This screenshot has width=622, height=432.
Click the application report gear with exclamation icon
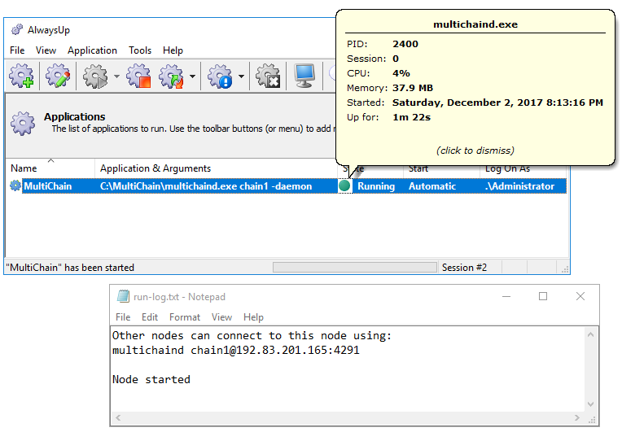coord(220,76)
